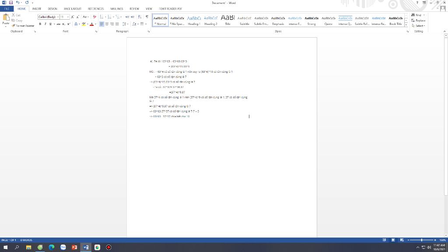448x252 pixels.
Task: Toggle subscript formatting
Action: [x=63, y=24]
